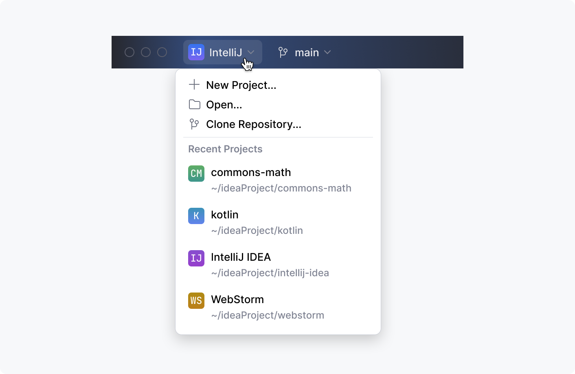Click the plus icon beside New Project
575x374 pixels.
tap(194, 85)
